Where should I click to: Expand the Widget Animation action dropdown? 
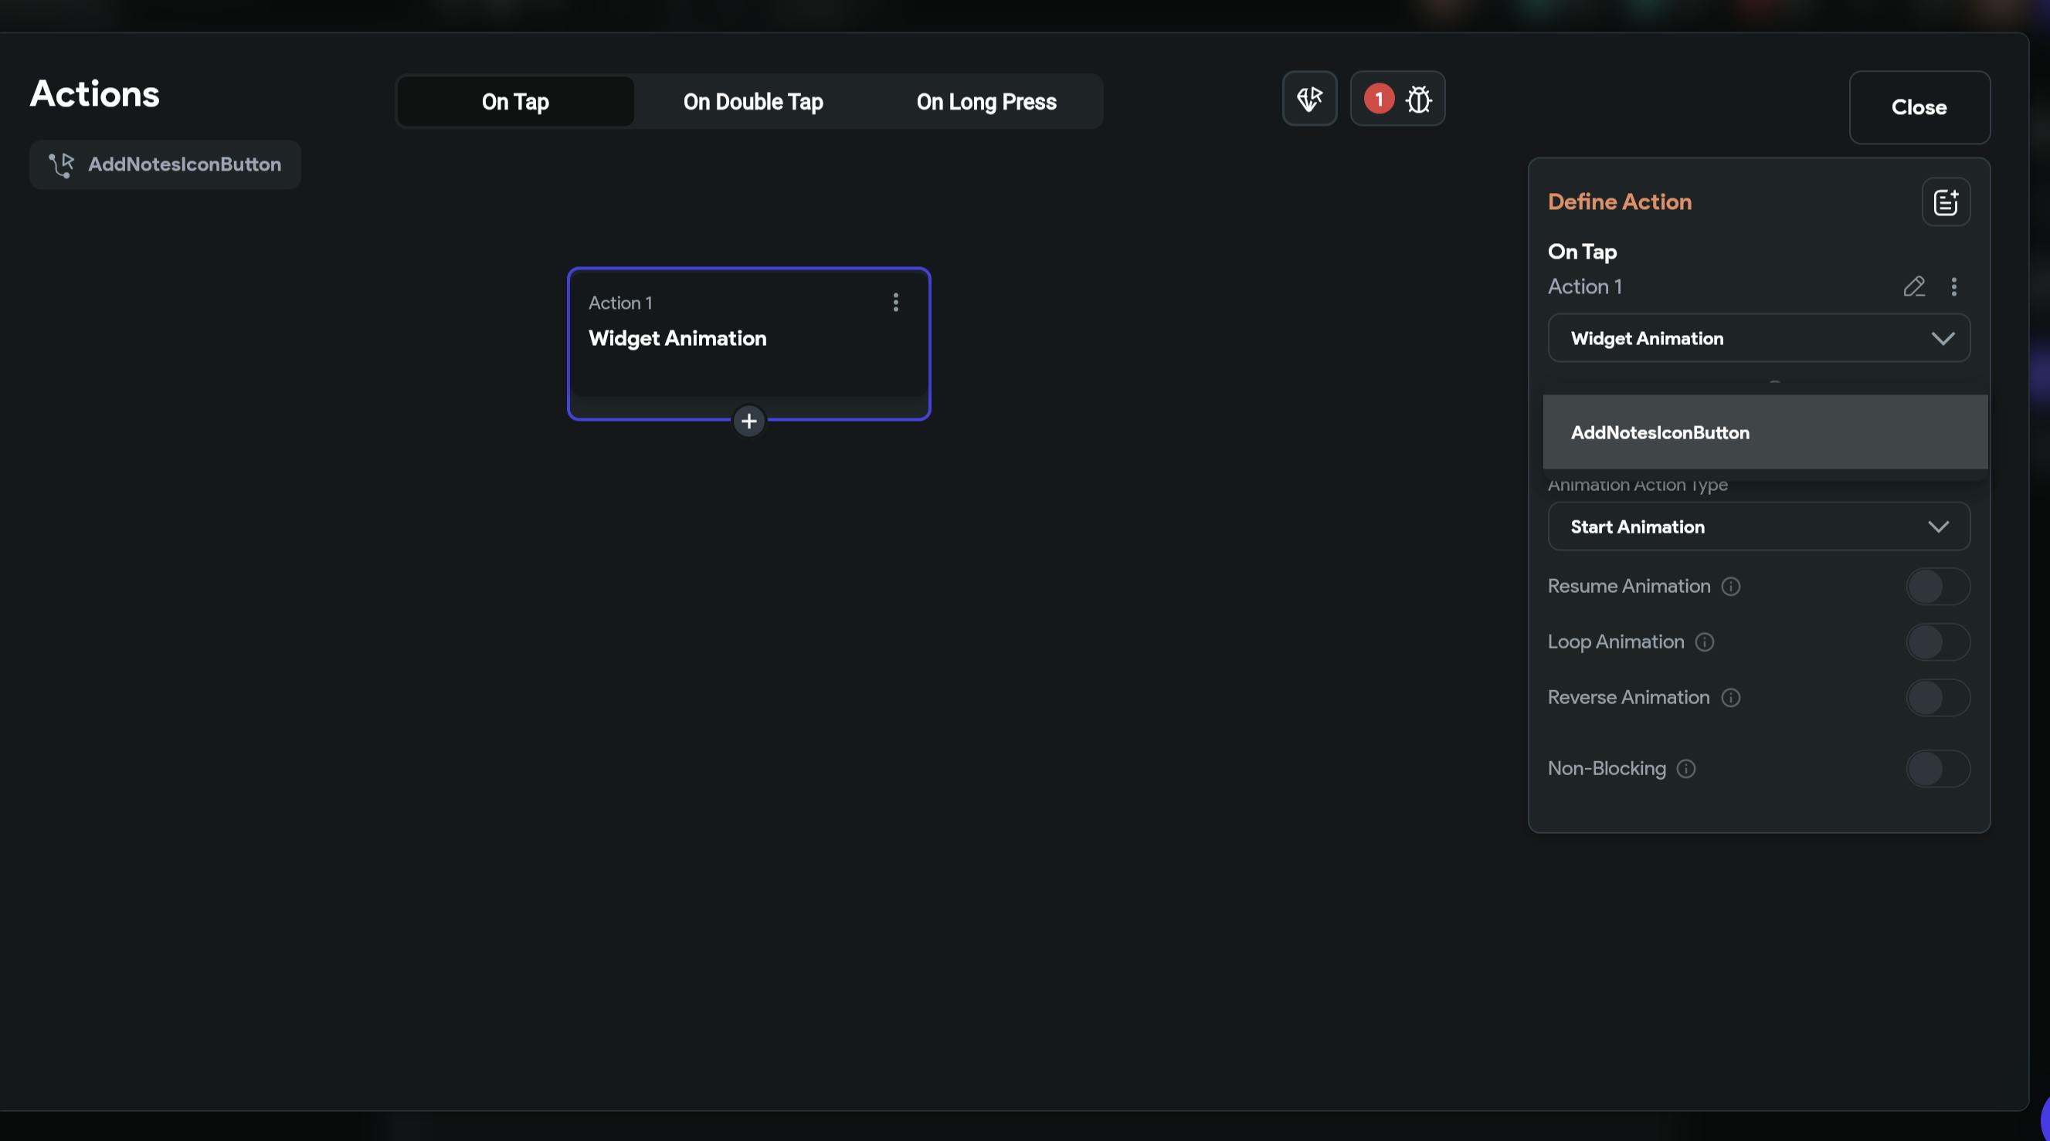(1758, 339)
